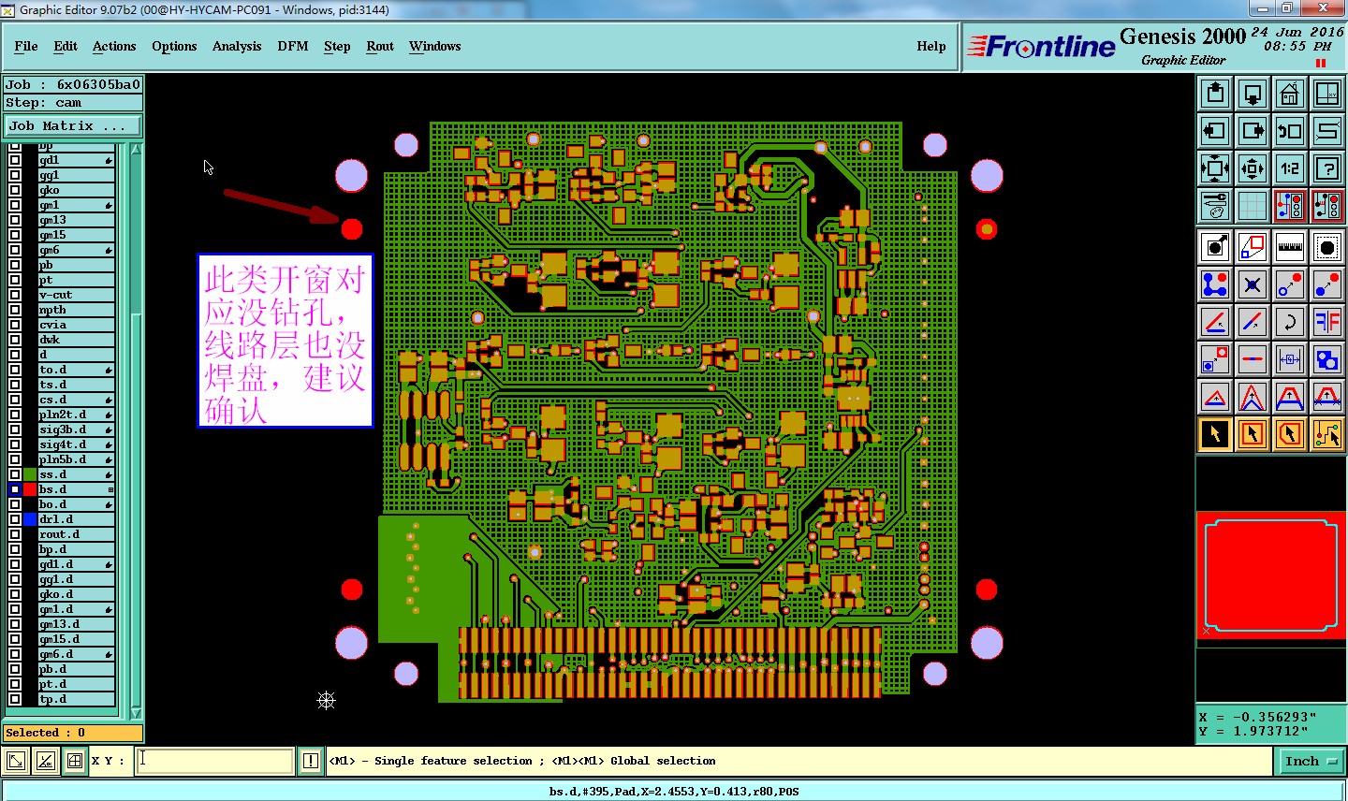Screen dimensions: 1348x801
Task: Click the green ss.d layer color swatch
Action: click(30, 474)
